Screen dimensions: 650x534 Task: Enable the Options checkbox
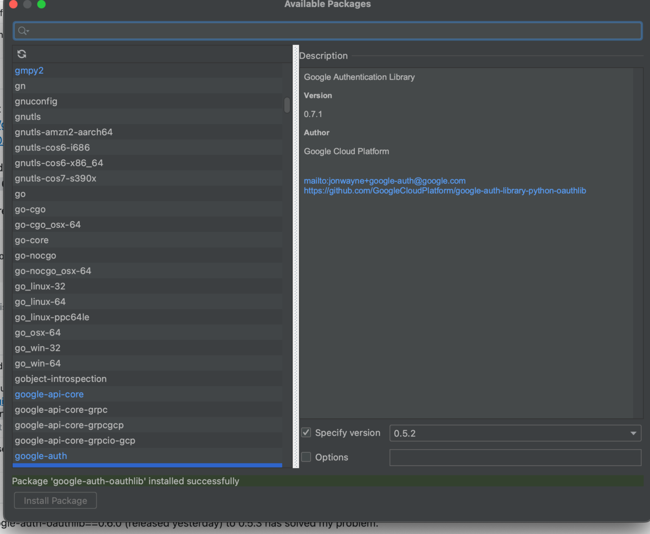click(x=306, y=457)
